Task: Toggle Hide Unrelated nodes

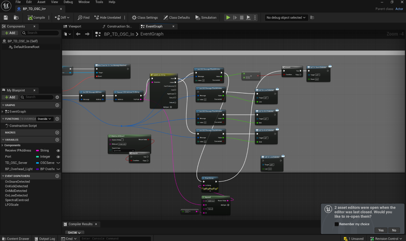Action: coord(108,18)
